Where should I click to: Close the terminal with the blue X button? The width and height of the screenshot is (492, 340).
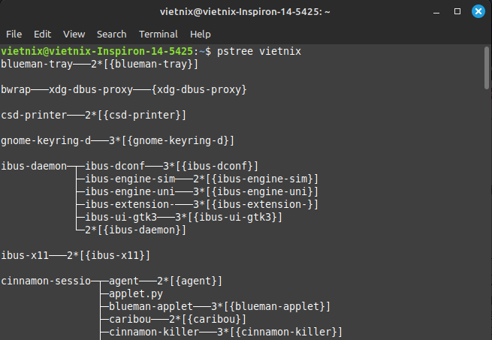[478, 11]
